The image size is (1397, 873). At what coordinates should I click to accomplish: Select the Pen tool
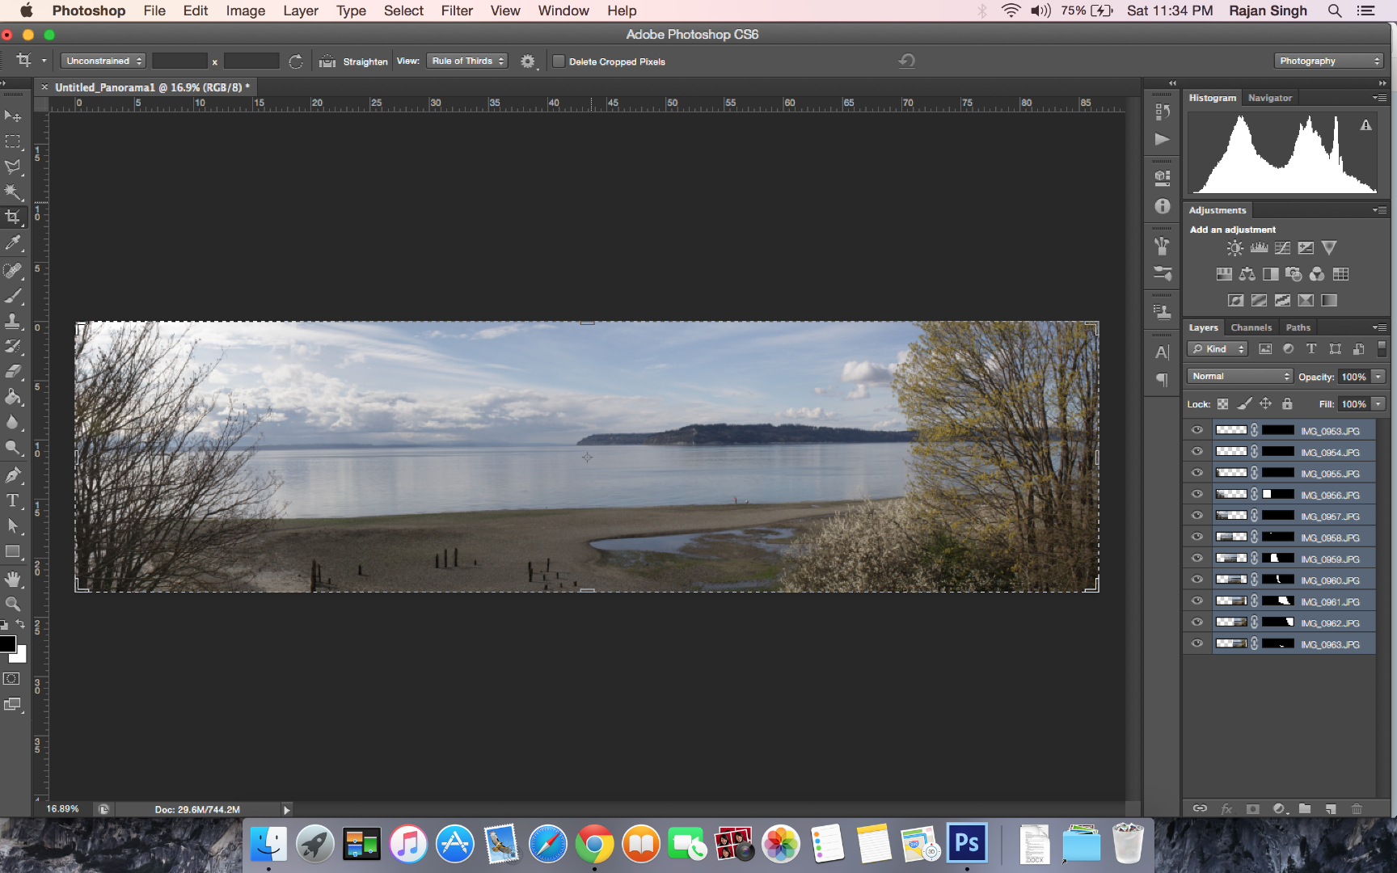(13, 475)
